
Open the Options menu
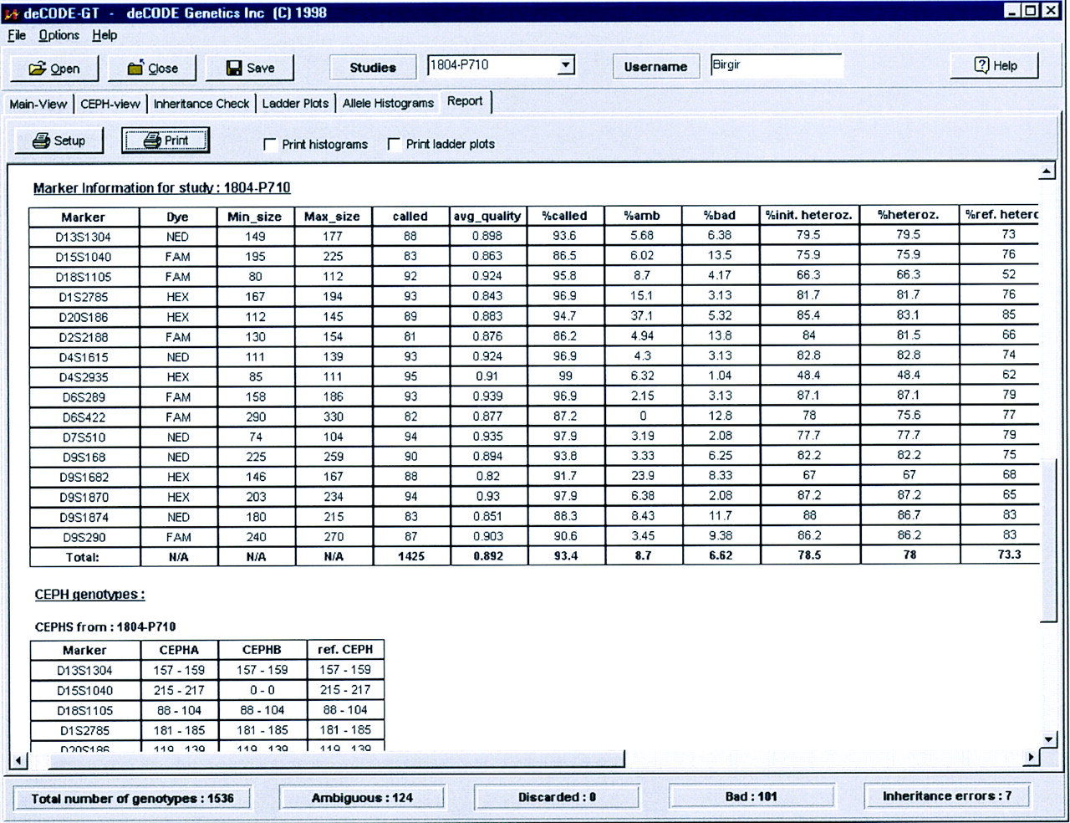tap(59, 35)
